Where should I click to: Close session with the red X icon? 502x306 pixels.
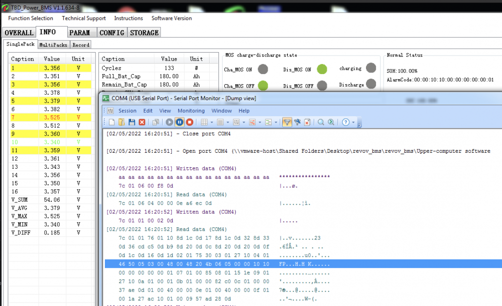click(142, 122)
